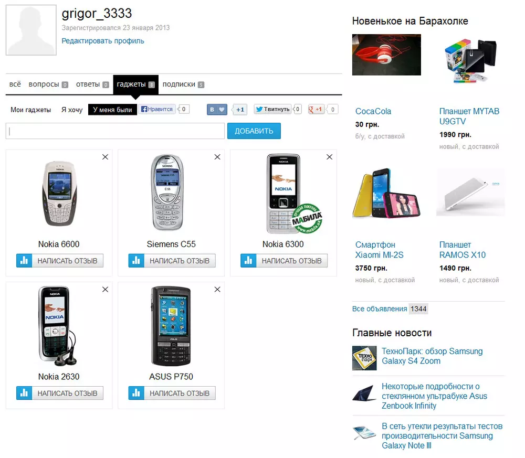Select the Мои гаджеты filter

coord(31,110)
